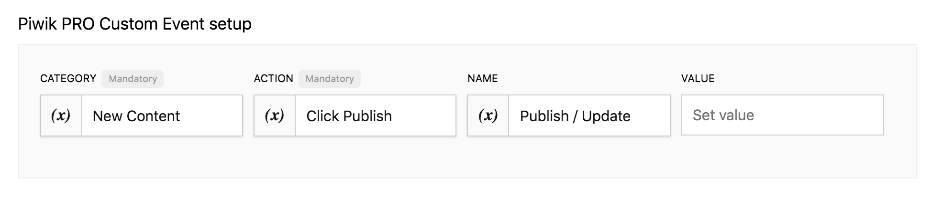Click the ACTION field label
Viewport: 932px width, 209px height.
(x=273, y=79)
